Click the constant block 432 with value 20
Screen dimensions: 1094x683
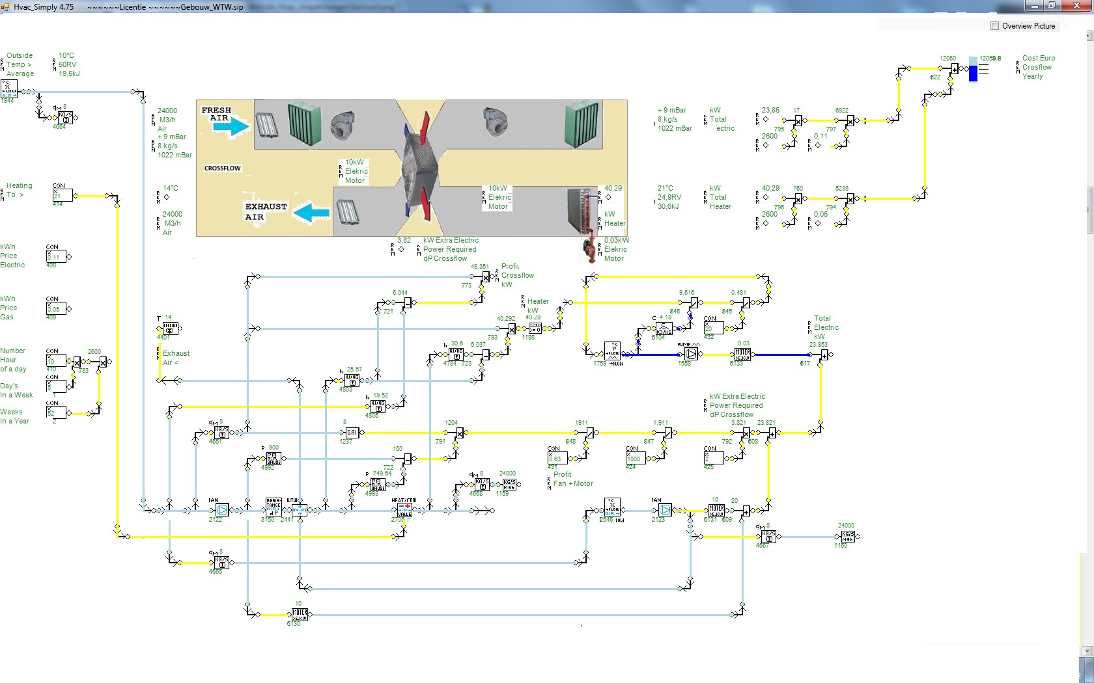pyautogui.click(x=714, y=328)
